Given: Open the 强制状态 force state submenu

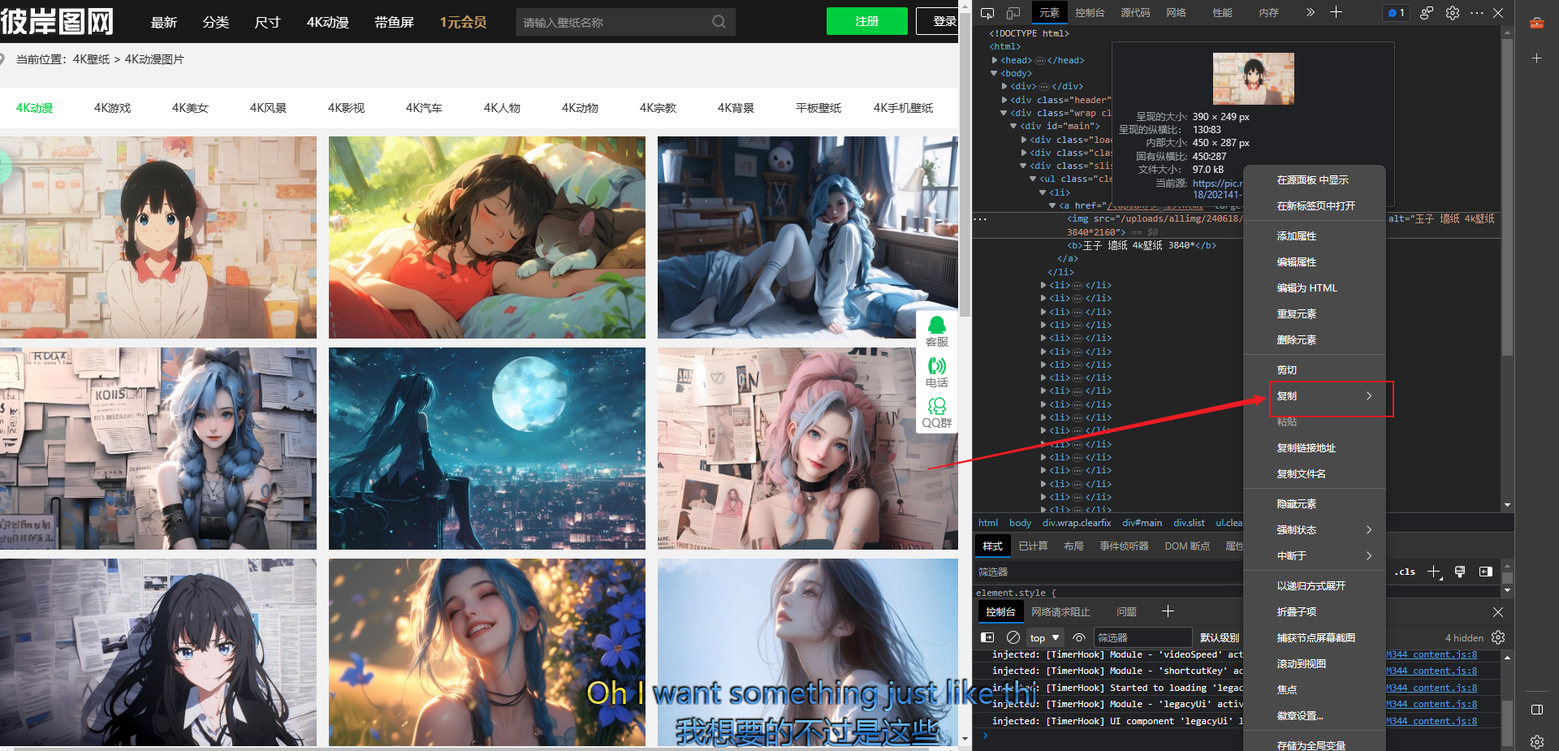Looking at the screenshot, I should click(x=1314, y=530).
